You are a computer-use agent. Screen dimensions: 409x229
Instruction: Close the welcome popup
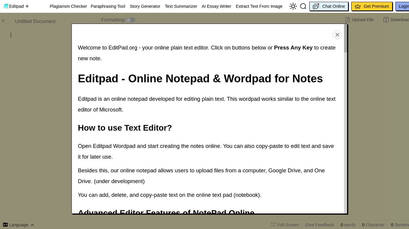point(337,35)
